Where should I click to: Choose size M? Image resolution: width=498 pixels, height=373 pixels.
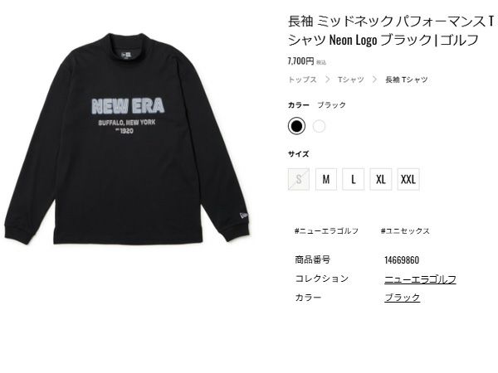pyautogui.click(x=326, y=180)
